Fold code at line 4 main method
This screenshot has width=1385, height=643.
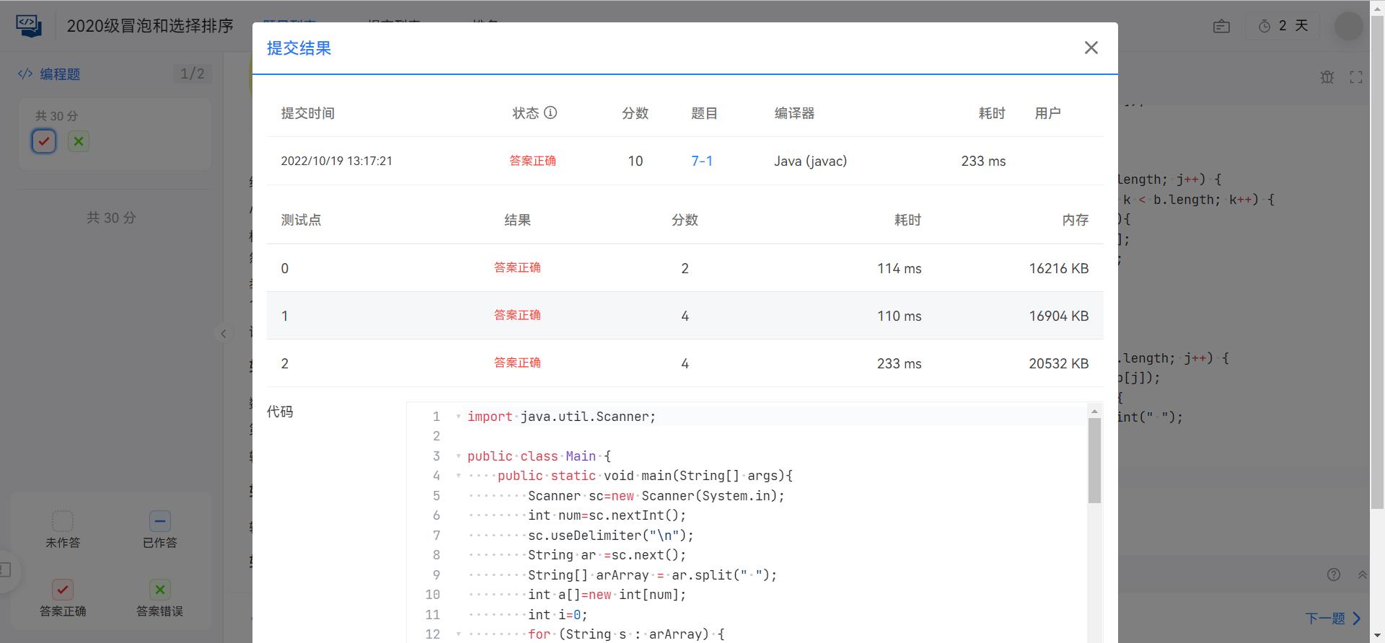pos(458,476)
